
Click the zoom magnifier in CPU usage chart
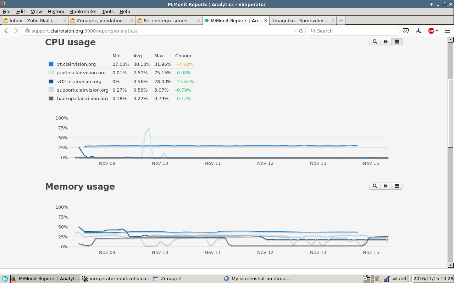click(x=375, y=42)
